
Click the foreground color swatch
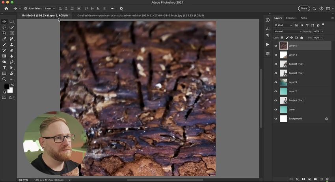6,86
